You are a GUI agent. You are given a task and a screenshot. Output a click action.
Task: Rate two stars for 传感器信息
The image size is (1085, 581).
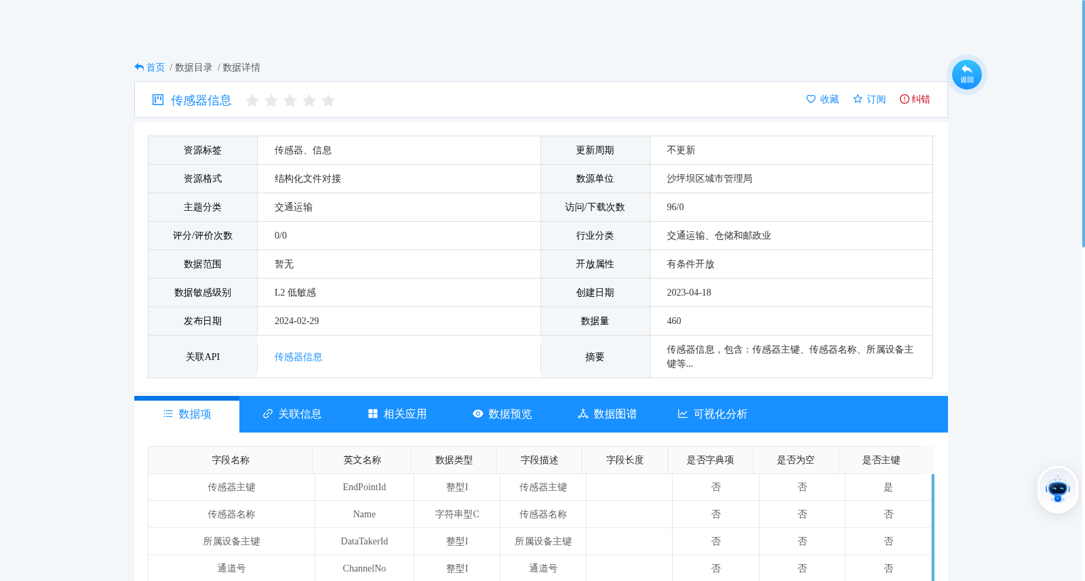click(x=271, y=100)
